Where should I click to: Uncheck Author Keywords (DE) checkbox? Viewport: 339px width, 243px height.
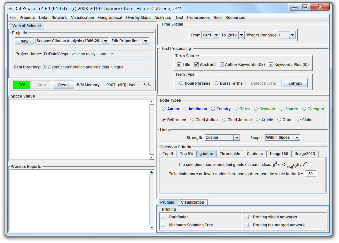222,64
